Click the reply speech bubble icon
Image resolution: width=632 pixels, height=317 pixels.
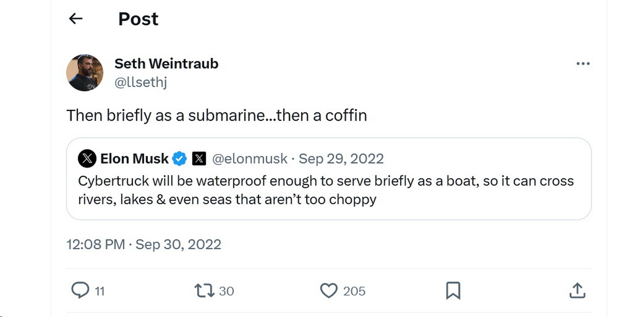80,290
